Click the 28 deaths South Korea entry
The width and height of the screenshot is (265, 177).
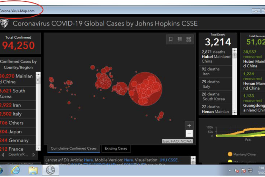(x=215, y=96)
